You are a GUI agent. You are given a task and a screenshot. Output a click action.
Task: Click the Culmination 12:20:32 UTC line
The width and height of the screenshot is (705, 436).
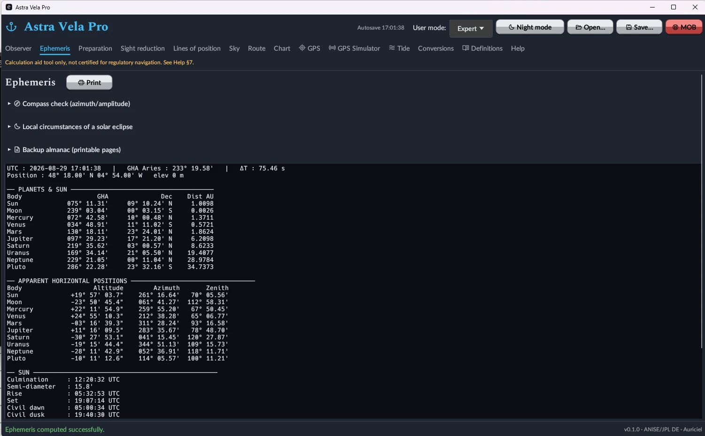[x=63, y=380]
